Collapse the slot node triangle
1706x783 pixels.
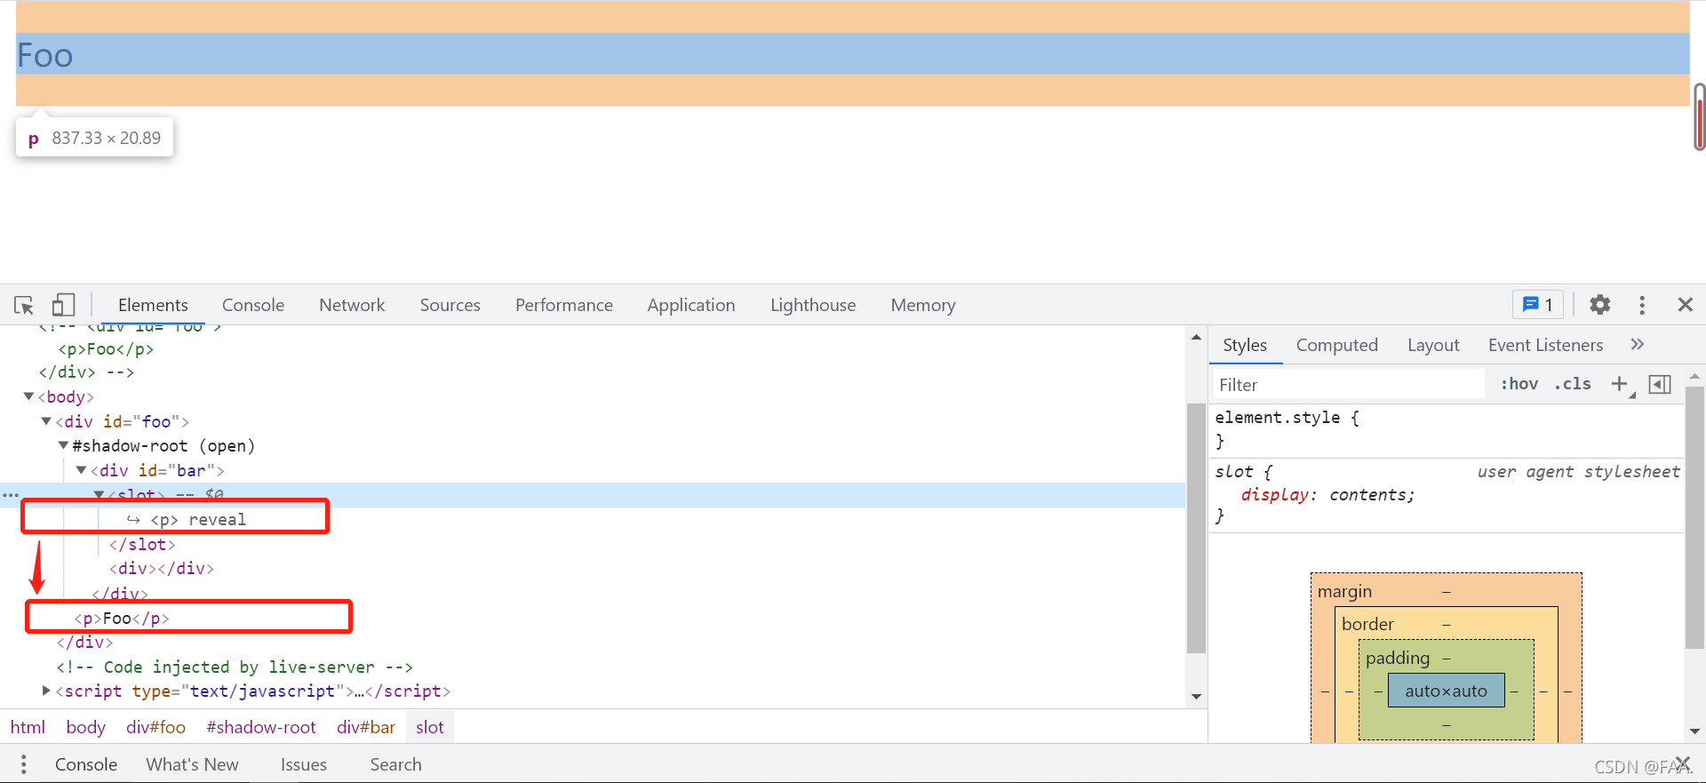coord(99,494)
